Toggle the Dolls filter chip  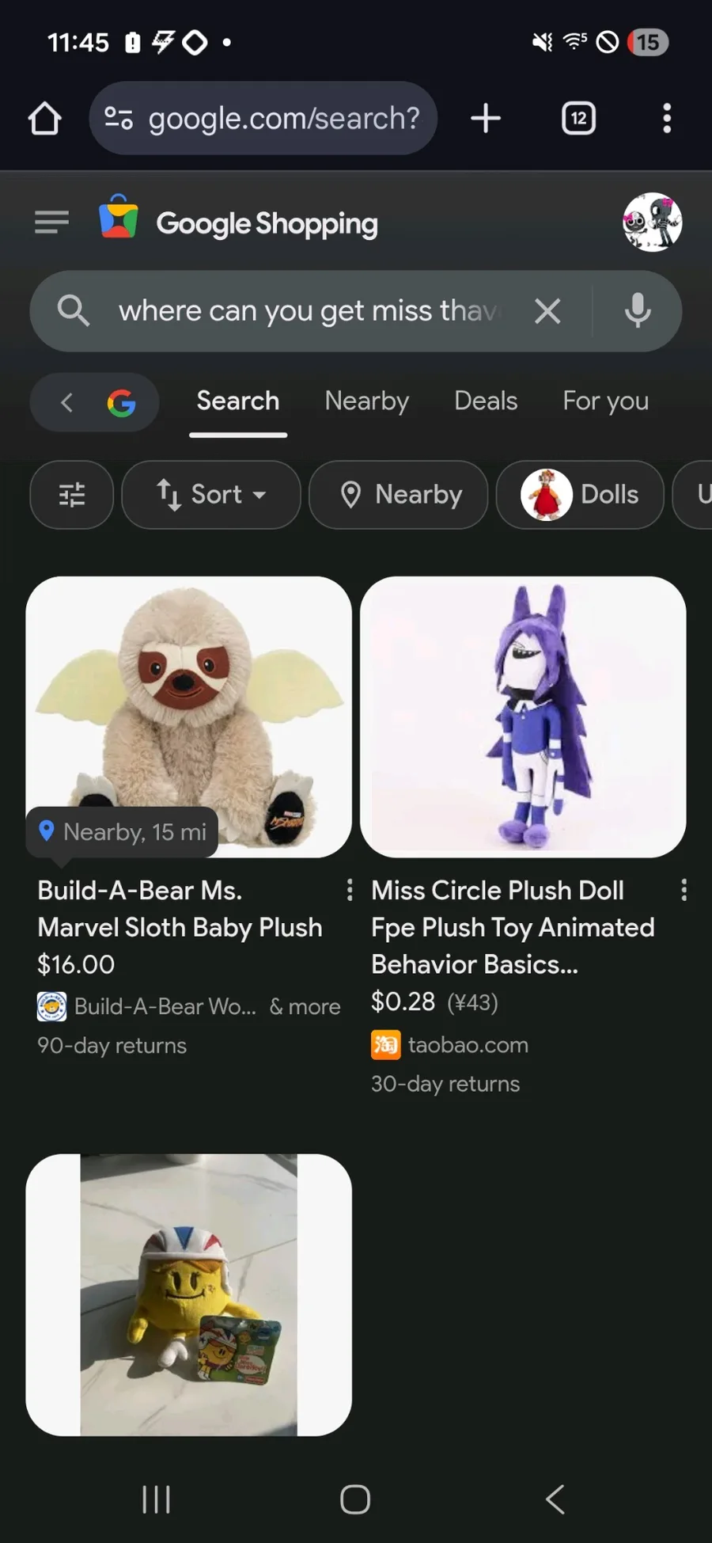(580, 495)
